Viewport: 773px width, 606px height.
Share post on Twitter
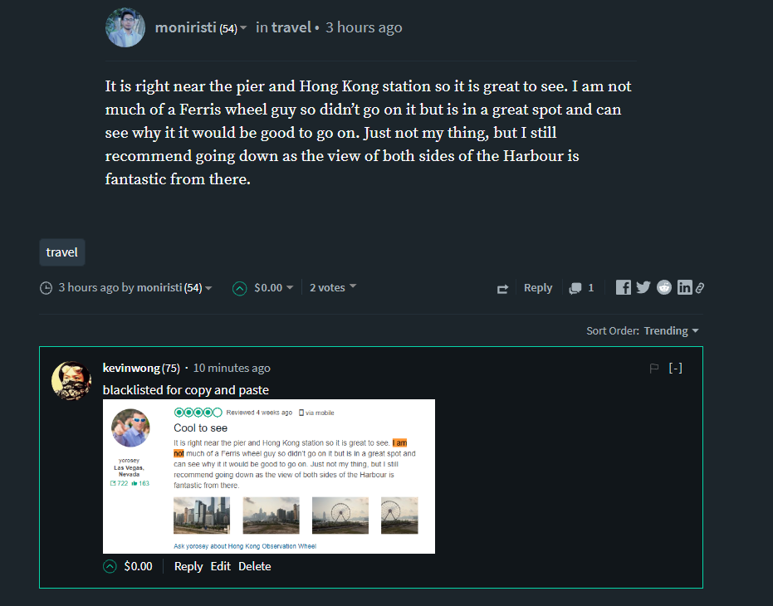(x=643, y=287)
